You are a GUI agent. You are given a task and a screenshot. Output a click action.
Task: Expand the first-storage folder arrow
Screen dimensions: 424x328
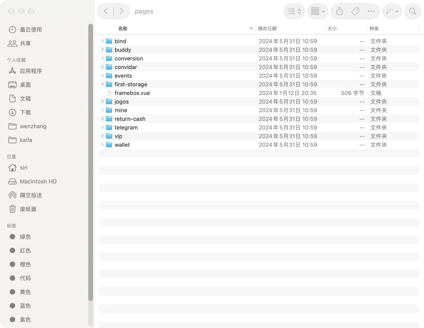pos(102,84)
